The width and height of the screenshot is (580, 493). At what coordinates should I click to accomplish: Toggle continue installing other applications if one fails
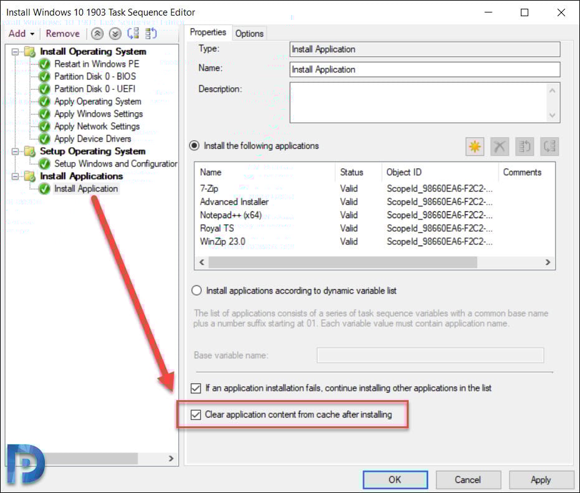click(x=196, y=388)
